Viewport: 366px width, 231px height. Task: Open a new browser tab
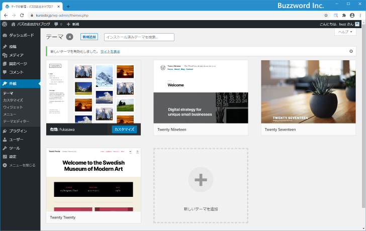pyautogui.click(x=68, y=7)
